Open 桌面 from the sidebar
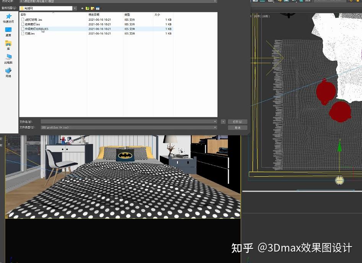This screenshot has width=362, height=263. point(9,31)
